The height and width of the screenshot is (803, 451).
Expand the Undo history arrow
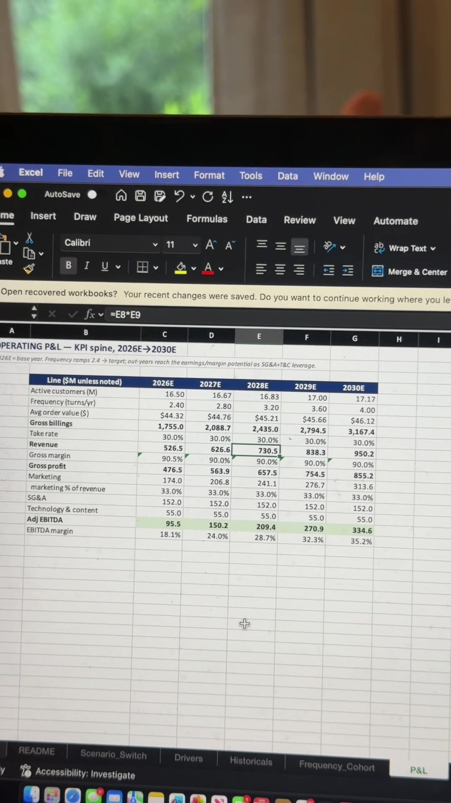pyautogui.click(x=193, y=197)
